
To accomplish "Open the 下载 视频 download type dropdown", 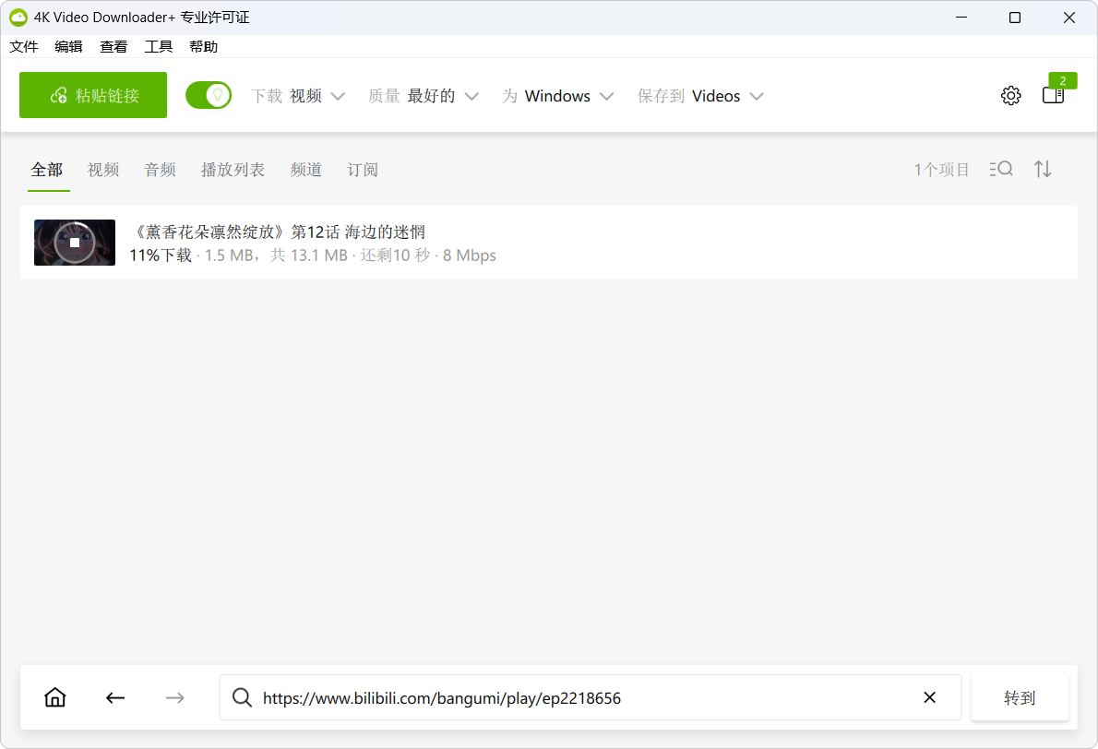I will point(298,96).
